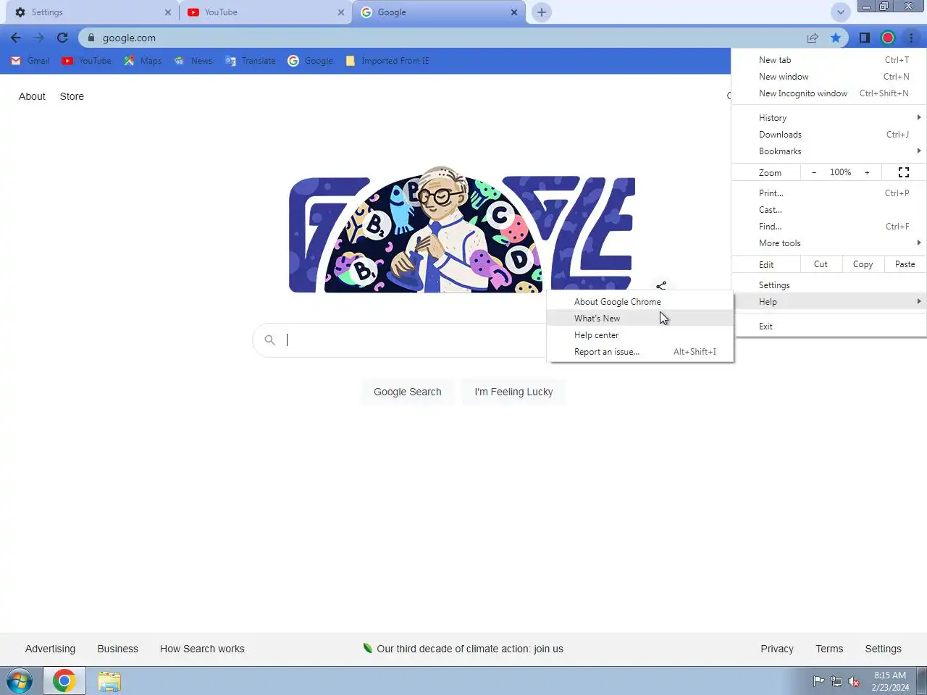Open the News bookmark
Image resolution: width=927 pixels, height=695 pixels.
193,61
